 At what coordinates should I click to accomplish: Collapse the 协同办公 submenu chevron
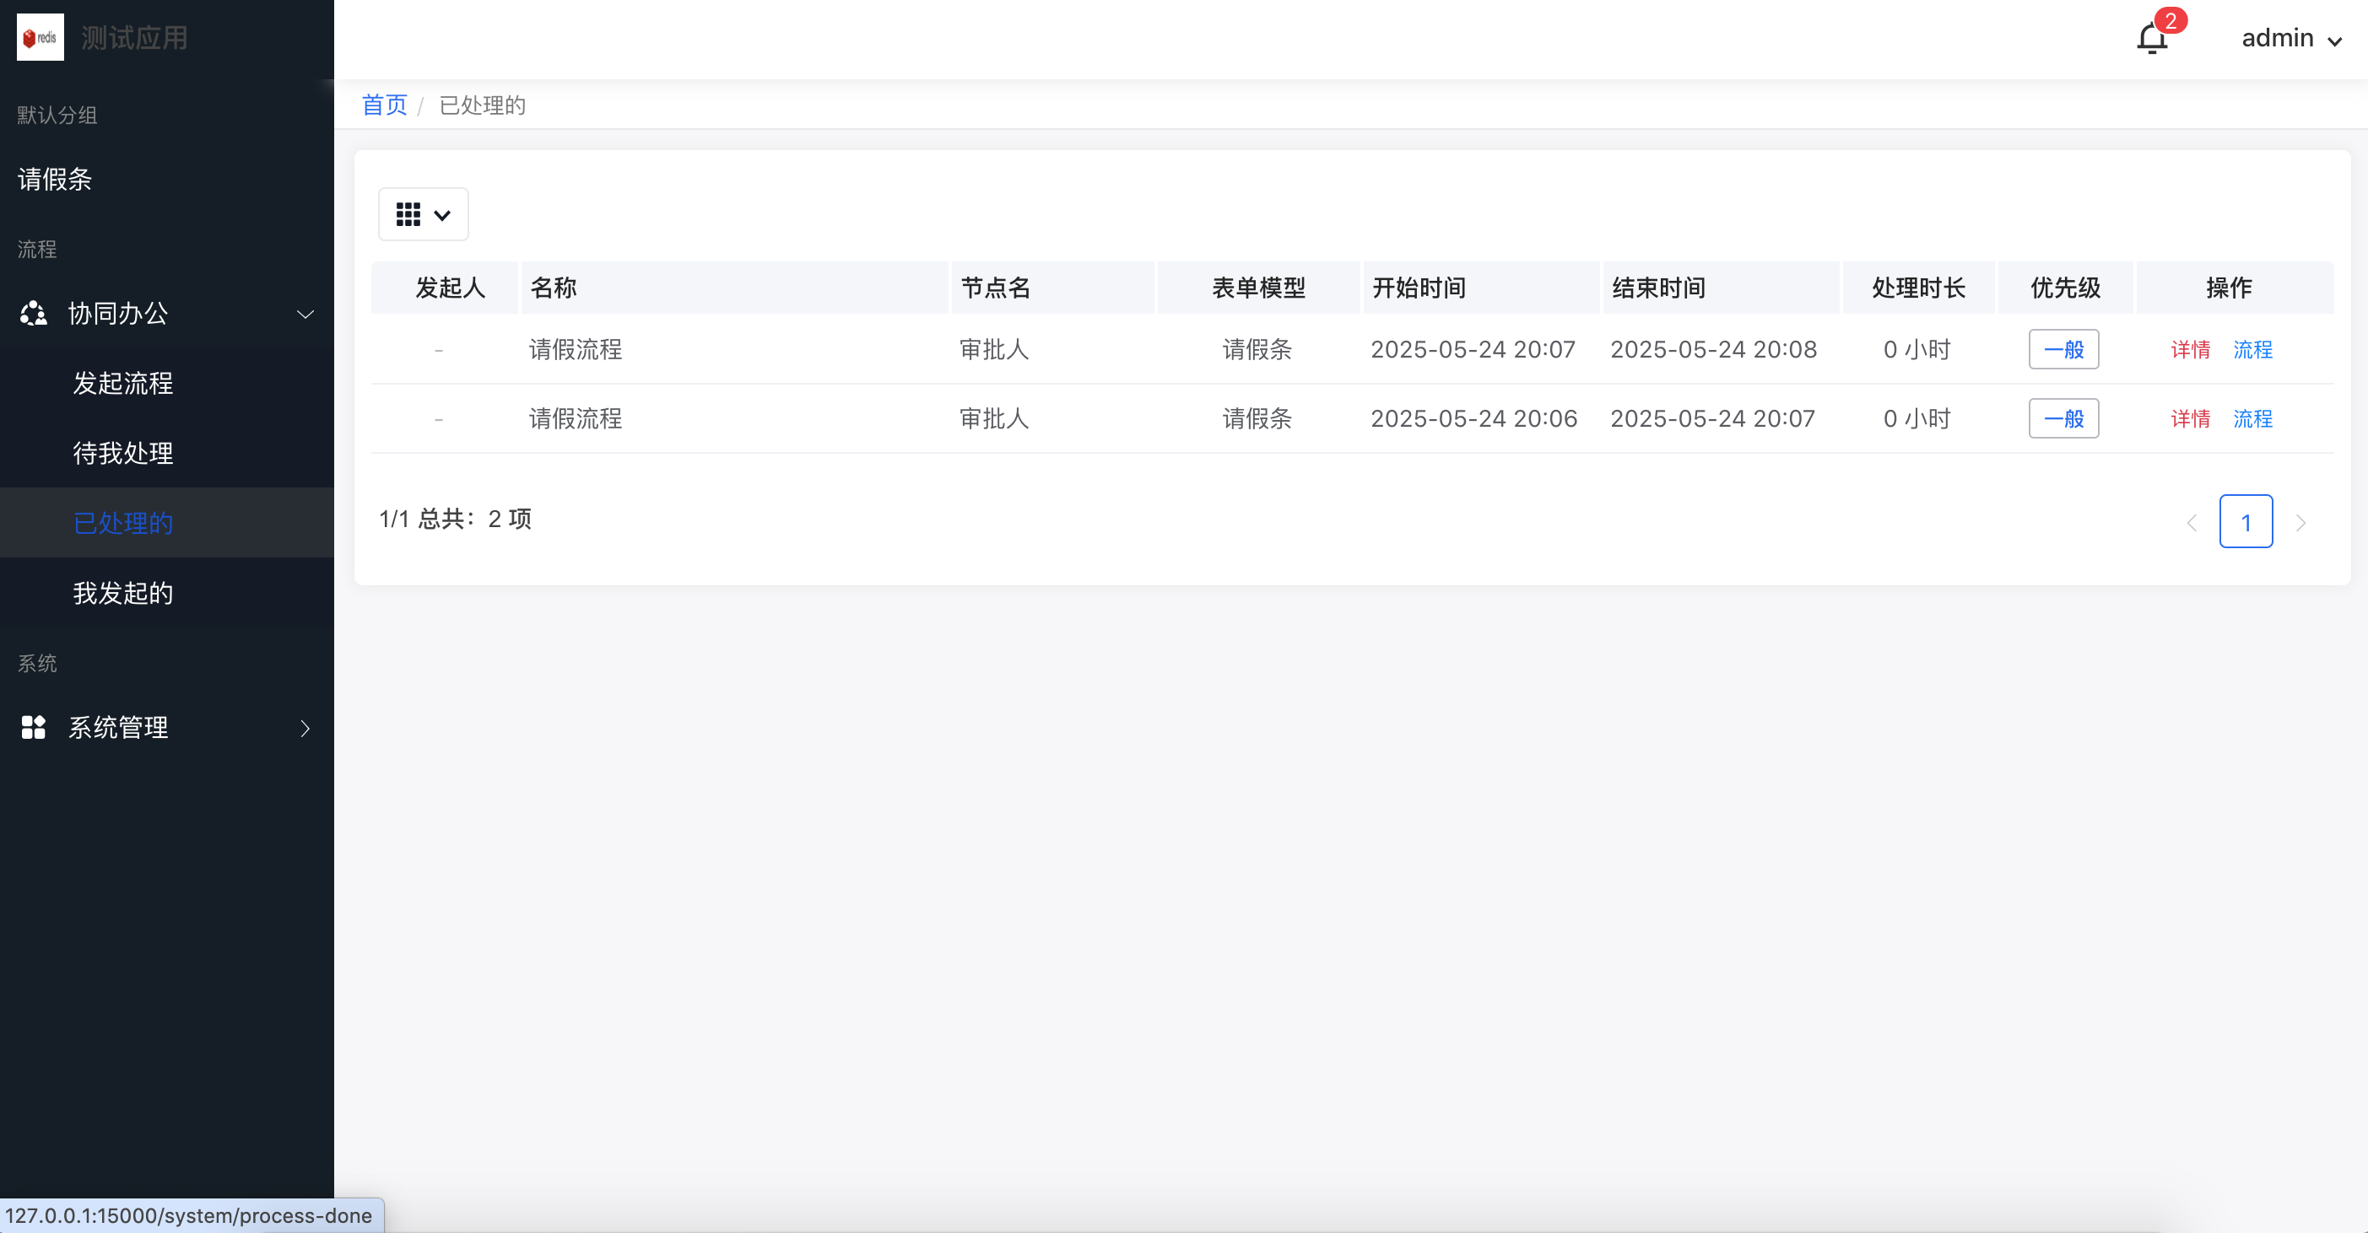click(x=305, y=315)
